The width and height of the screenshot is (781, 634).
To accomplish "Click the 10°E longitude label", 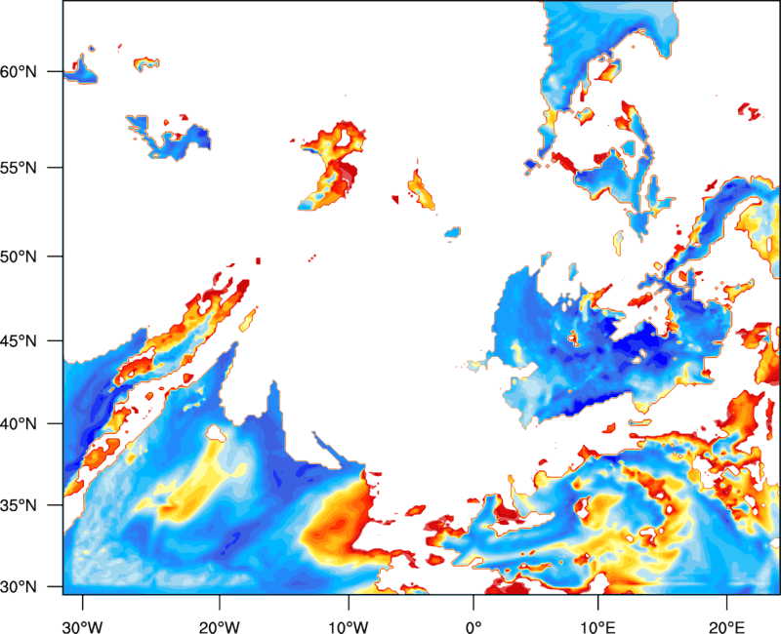I will pos(597,627).
